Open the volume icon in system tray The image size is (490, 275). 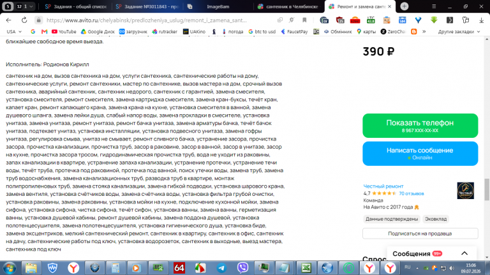point(452,268)
